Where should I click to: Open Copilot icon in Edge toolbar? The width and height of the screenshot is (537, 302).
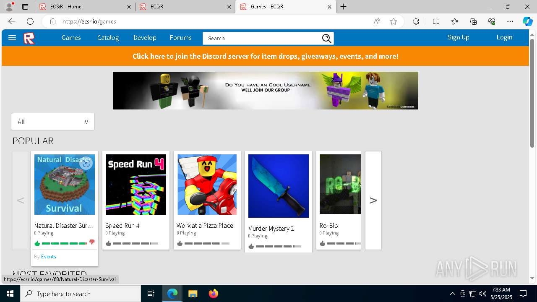[x=527, y=21]
